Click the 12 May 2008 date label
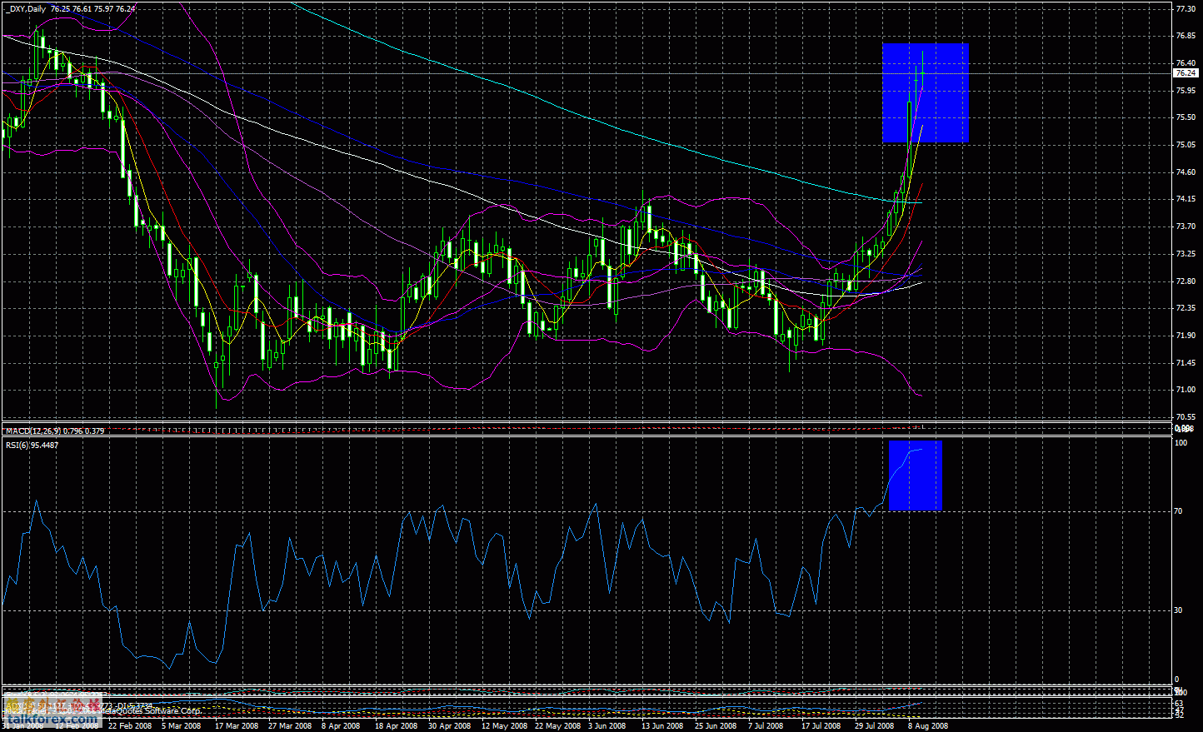 coord(504,726)
